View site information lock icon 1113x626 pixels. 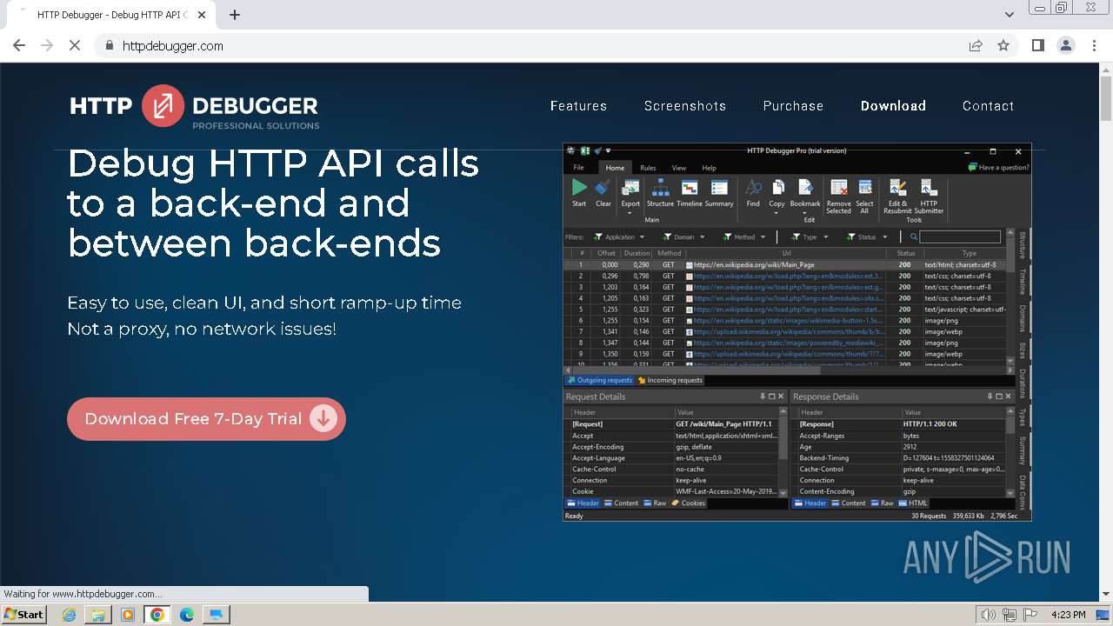point(110,46)
